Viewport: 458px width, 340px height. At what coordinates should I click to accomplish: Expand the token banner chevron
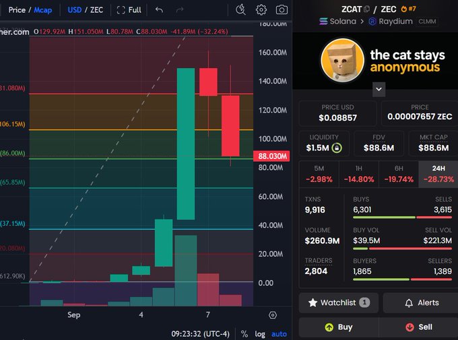point(379,89)
